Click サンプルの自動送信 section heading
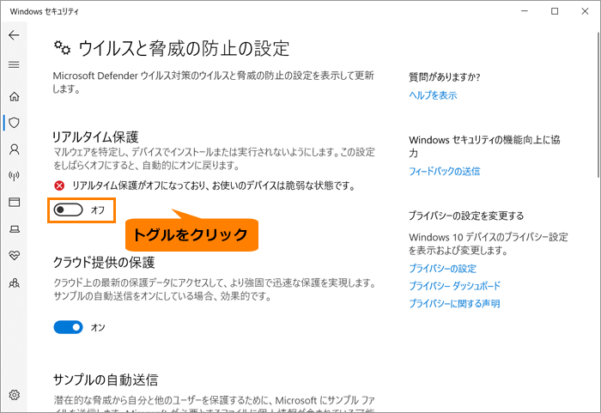The image size is (601, 413). [x=106, y=380]
